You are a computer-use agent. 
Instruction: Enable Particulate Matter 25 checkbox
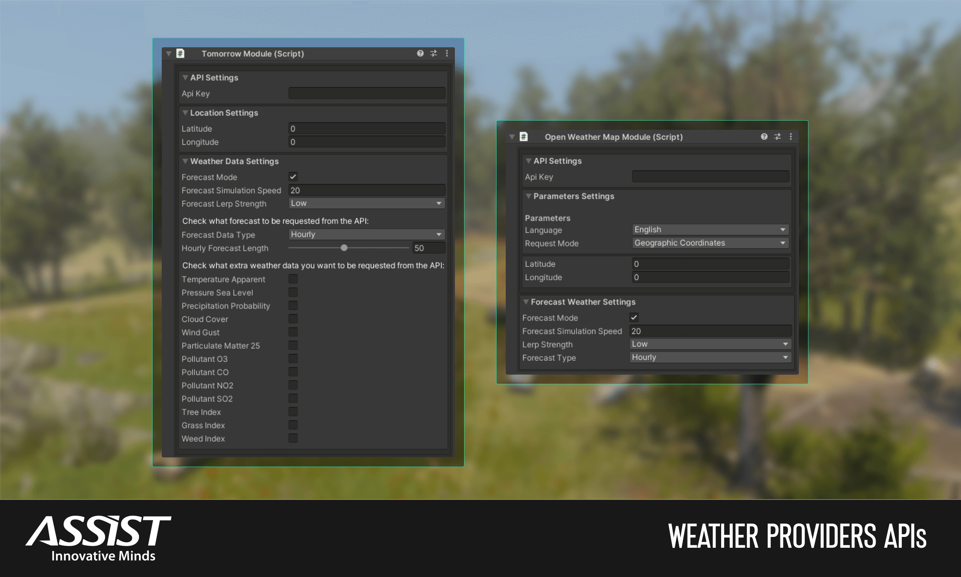[x=293, y=345]
